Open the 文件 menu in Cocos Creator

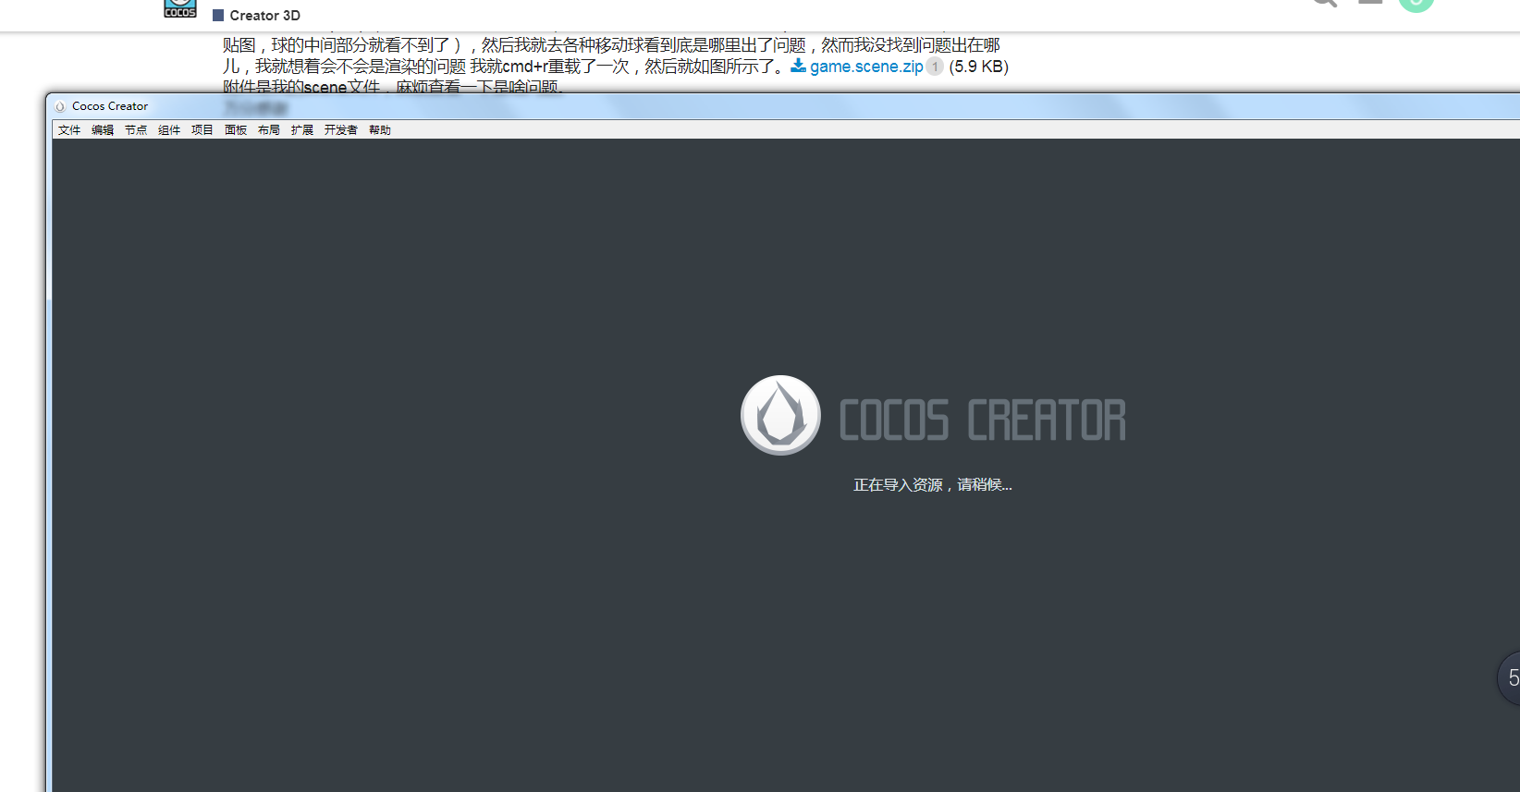pyautogui.click(x=69, y=130)
